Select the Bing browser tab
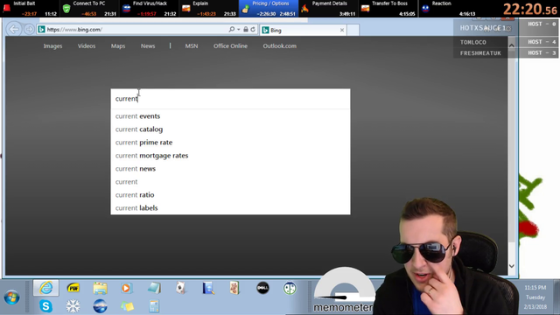This screenshot has height=315, width=560. pos(304,30)
